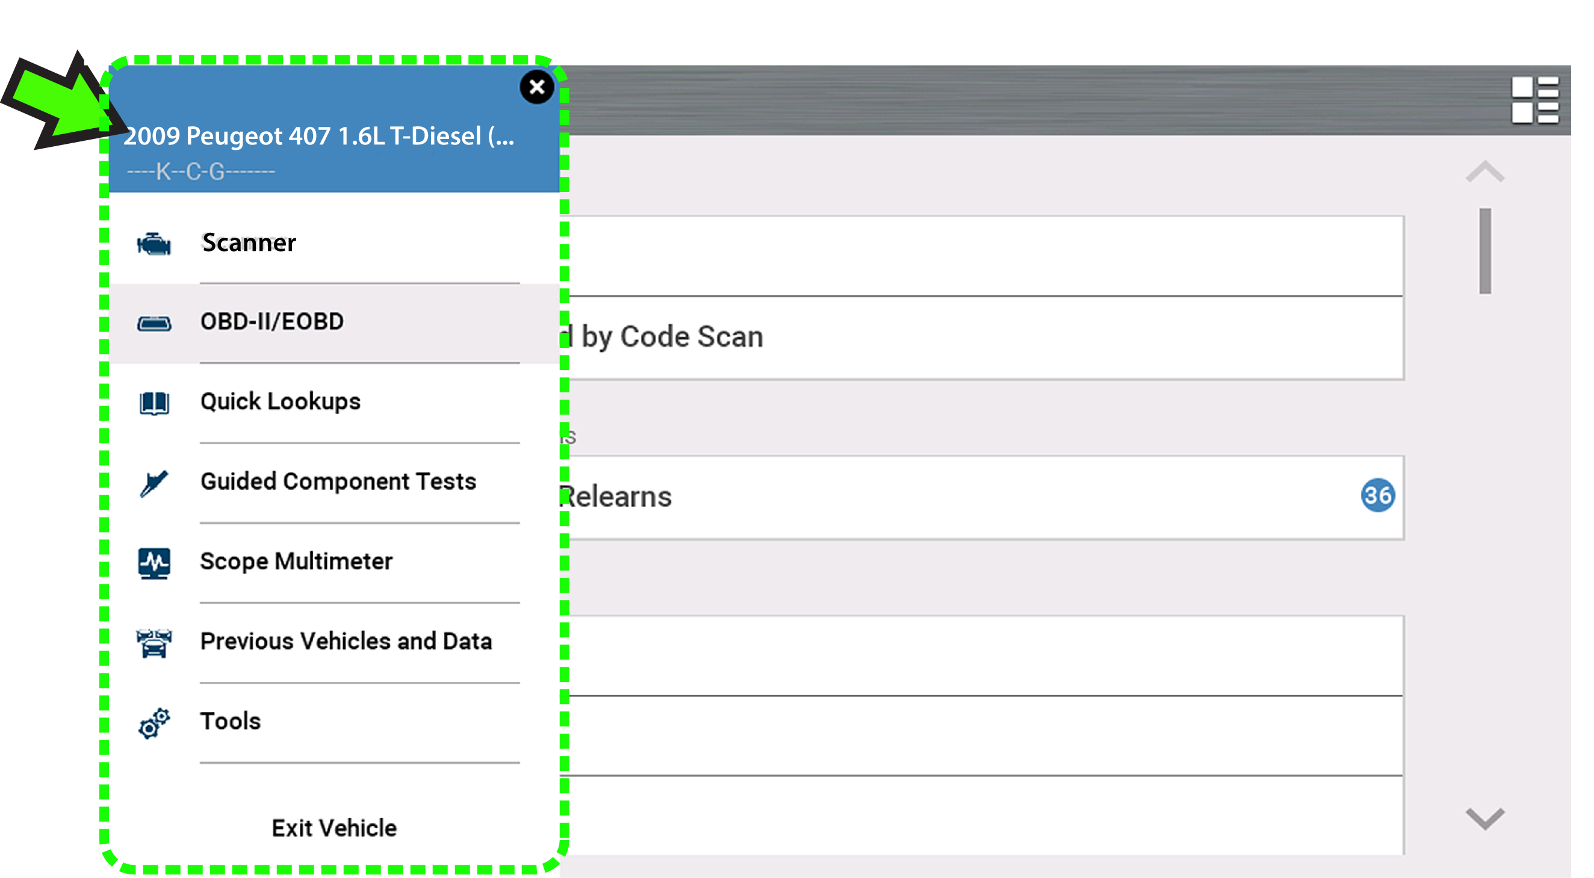The height and width of the screenshot is (878, 1594).
Task: Click the Quick Lookups book icon
Action: (x=154, y=403)
